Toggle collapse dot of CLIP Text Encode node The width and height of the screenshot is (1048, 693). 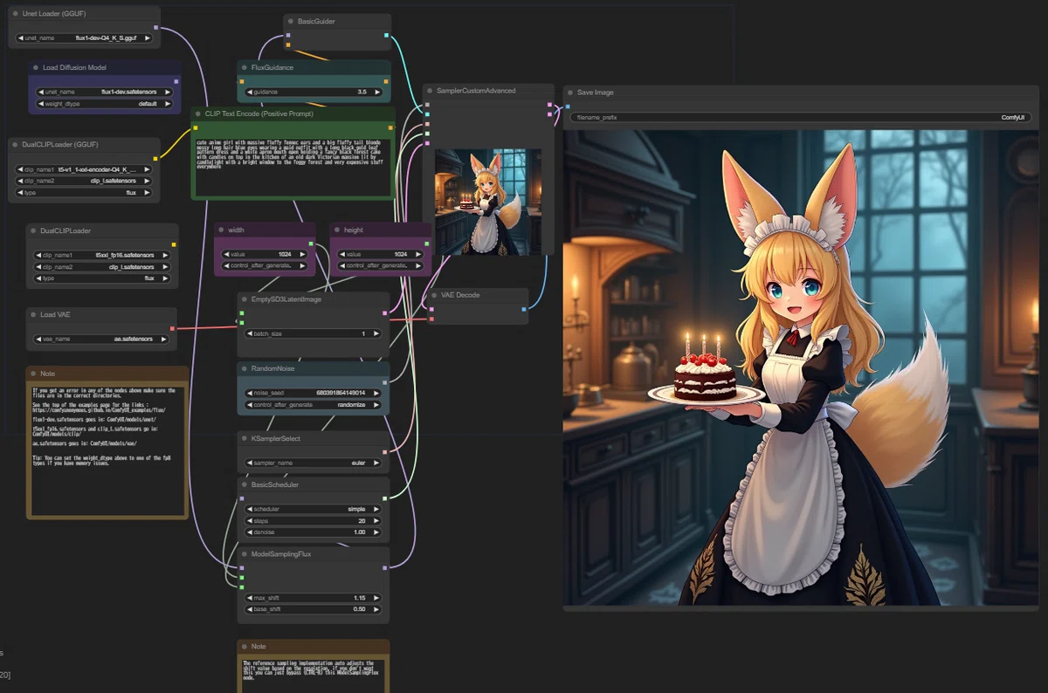(197, 113)
